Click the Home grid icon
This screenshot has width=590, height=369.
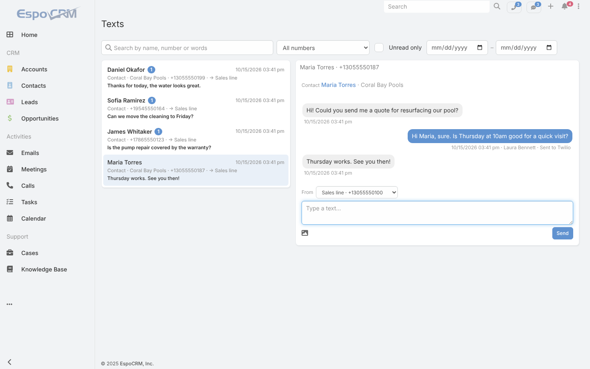[10, 34]
